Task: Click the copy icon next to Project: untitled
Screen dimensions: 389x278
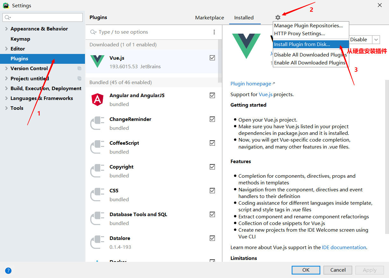Action: pyautogui.click(x=79, y=78)
